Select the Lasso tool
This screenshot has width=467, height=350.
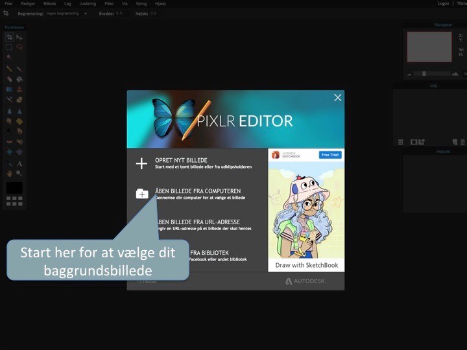pyautogui.click(x=19, y=47)
